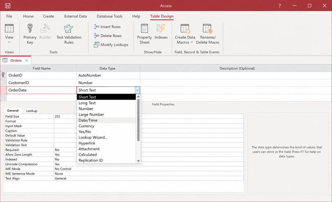Choose Short Text from dropdown list
The height and width of the screenshot is (202, 332).
[x=106, y=97]
